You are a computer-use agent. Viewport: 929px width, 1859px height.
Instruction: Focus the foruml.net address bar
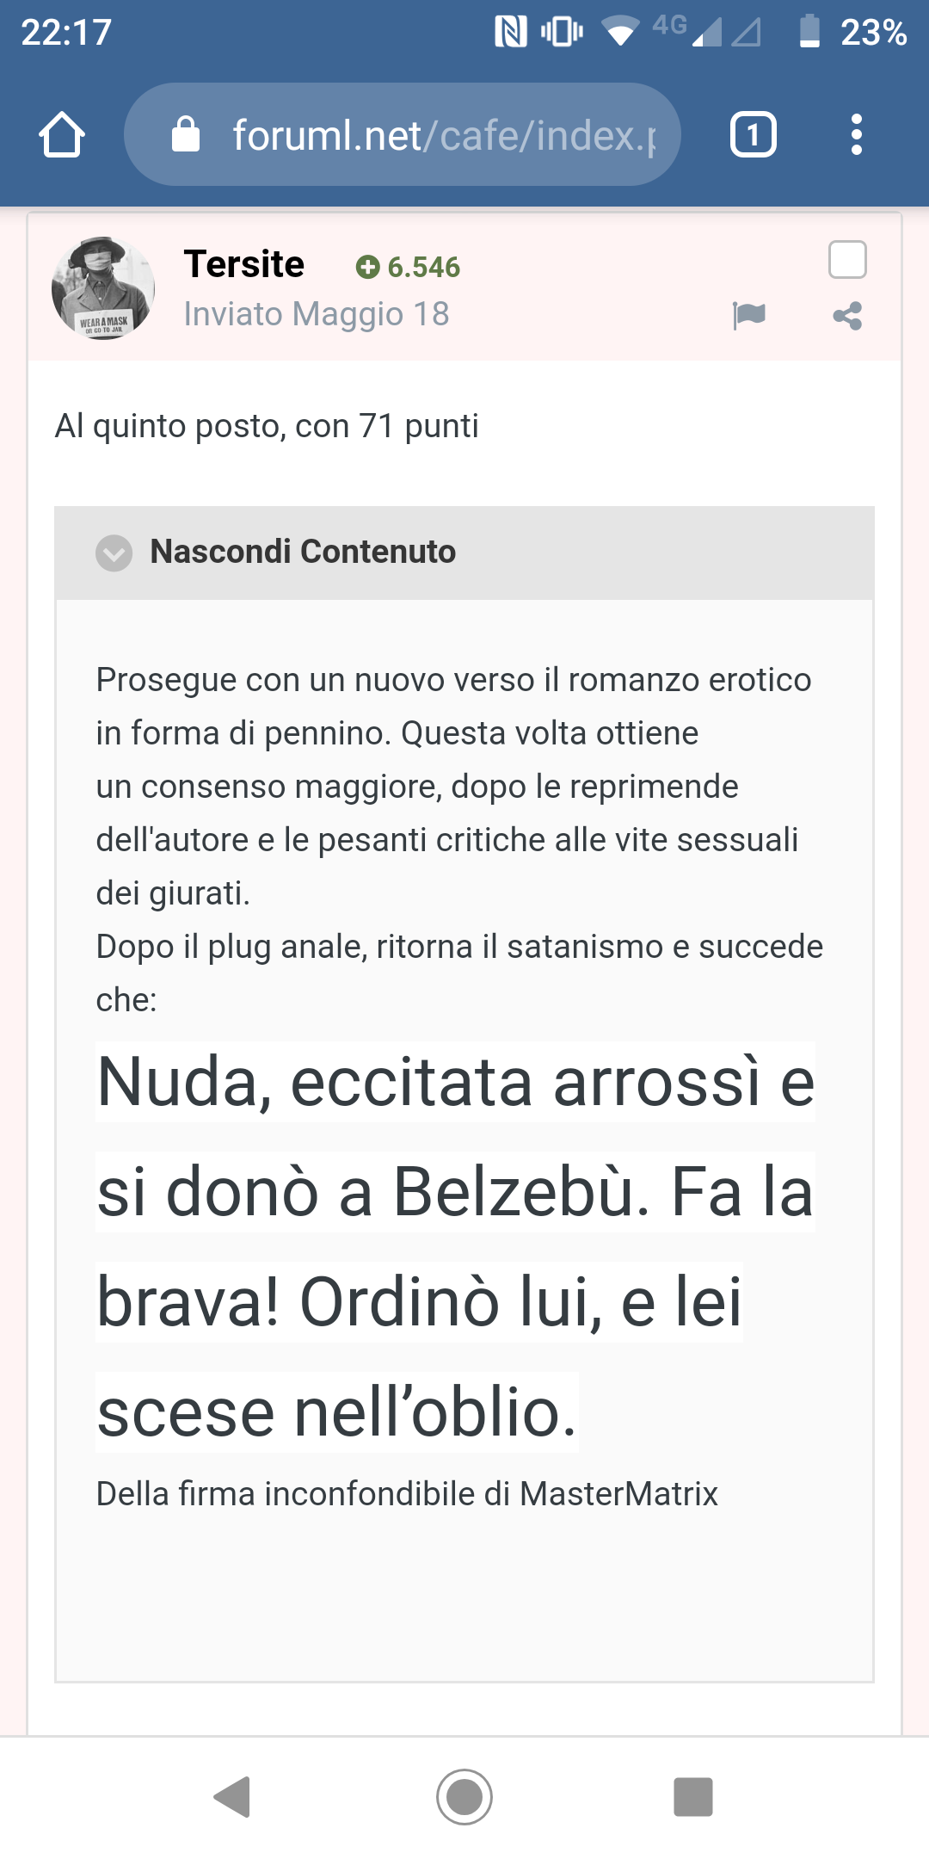403,134
